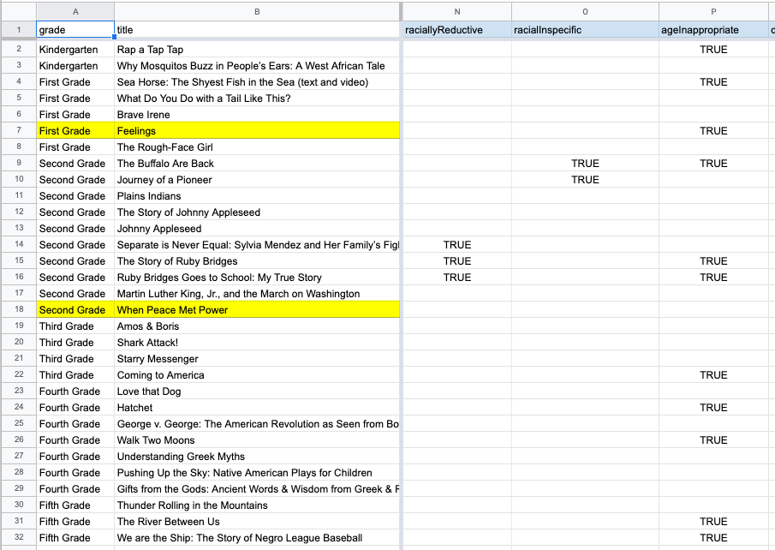Click TRUE under raciallyReductive for Separate is Never Equal

point(457,245)
